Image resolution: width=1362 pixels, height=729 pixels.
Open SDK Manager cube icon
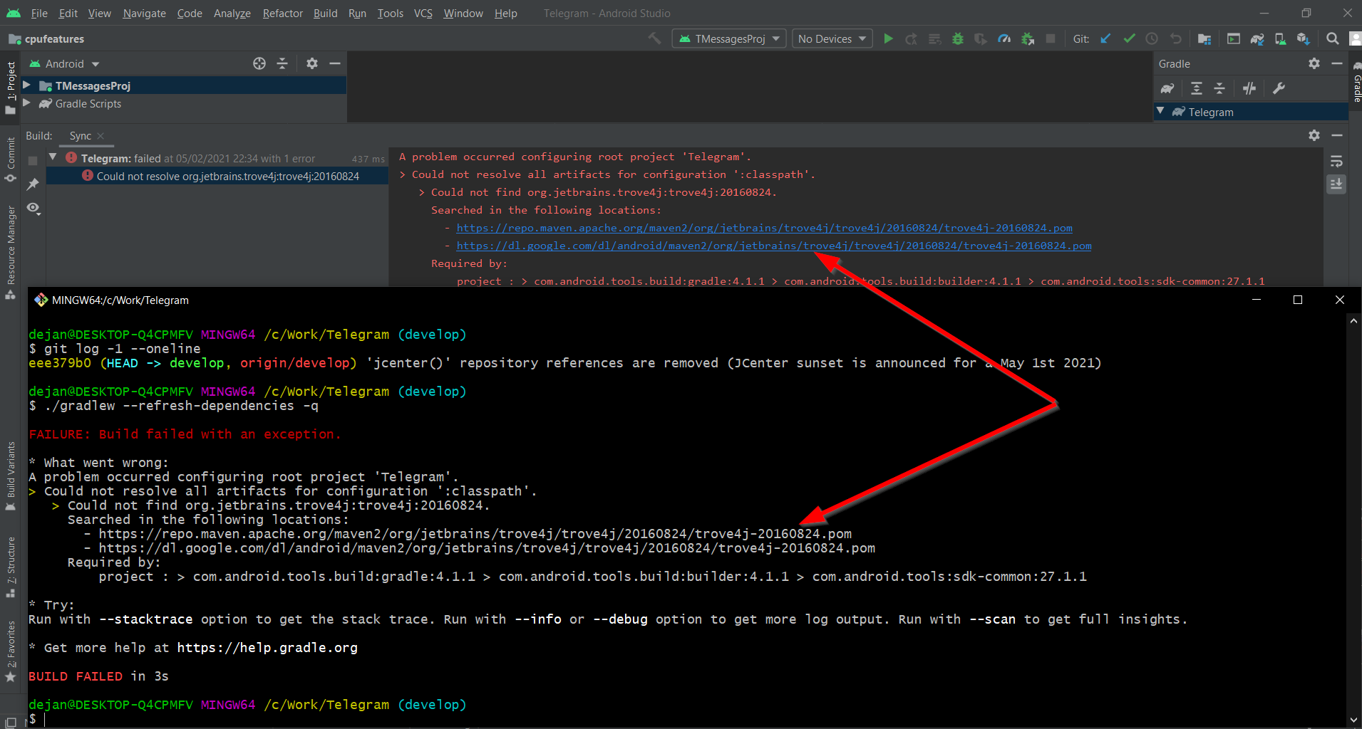pyautogui.click(x=1304, y=38)
